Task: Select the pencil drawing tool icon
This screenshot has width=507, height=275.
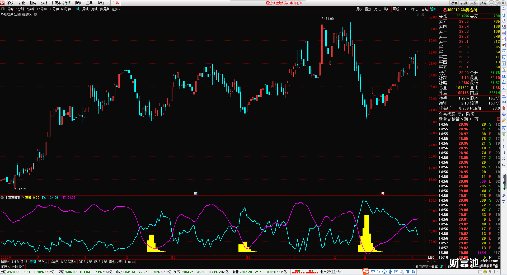Action: coord(504,120)
